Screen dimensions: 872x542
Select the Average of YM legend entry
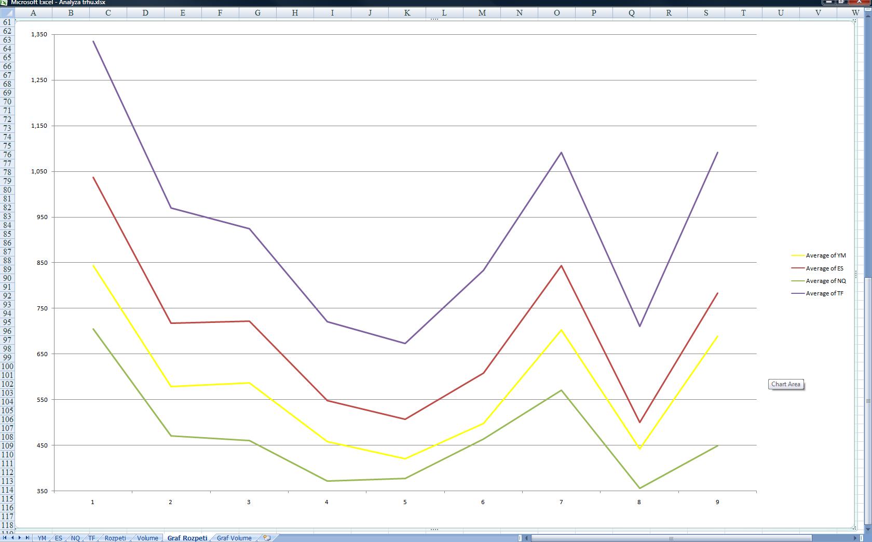(x=819, y=255)
